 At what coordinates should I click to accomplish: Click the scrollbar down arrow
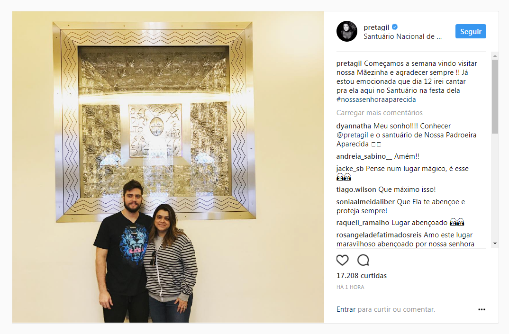[495, 244]
